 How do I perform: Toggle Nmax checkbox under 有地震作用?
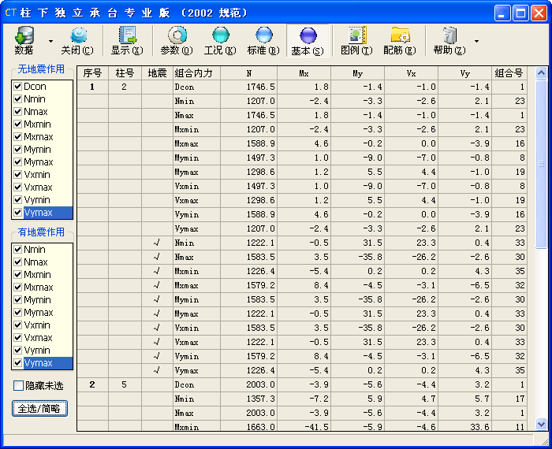click(x=18, y=262)
